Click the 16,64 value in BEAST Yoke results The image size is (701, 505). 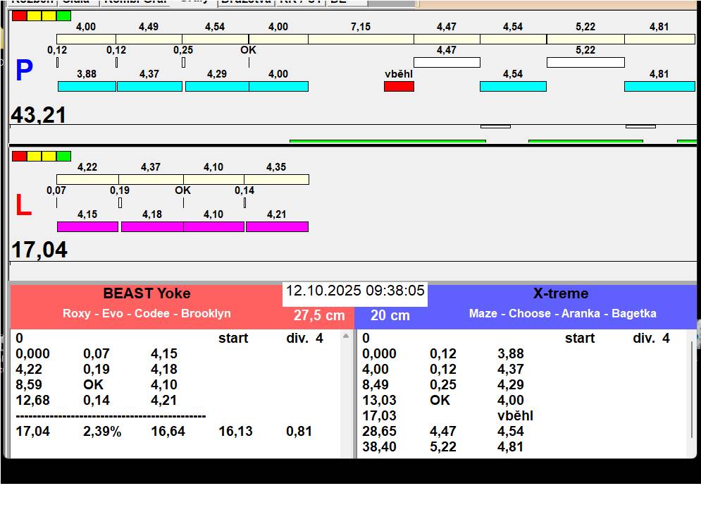tap(168, 431)
